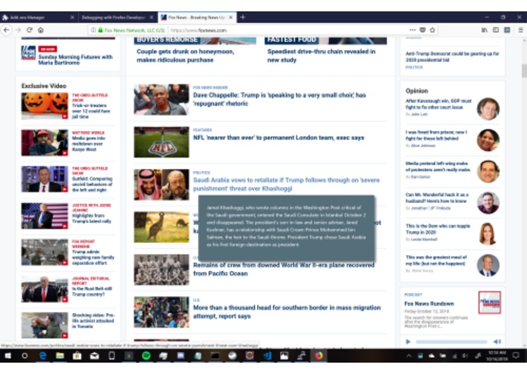The height and width of the screenshot is (374, 527).
Task: Open Spotify from the taskbar
Action: 146,356
